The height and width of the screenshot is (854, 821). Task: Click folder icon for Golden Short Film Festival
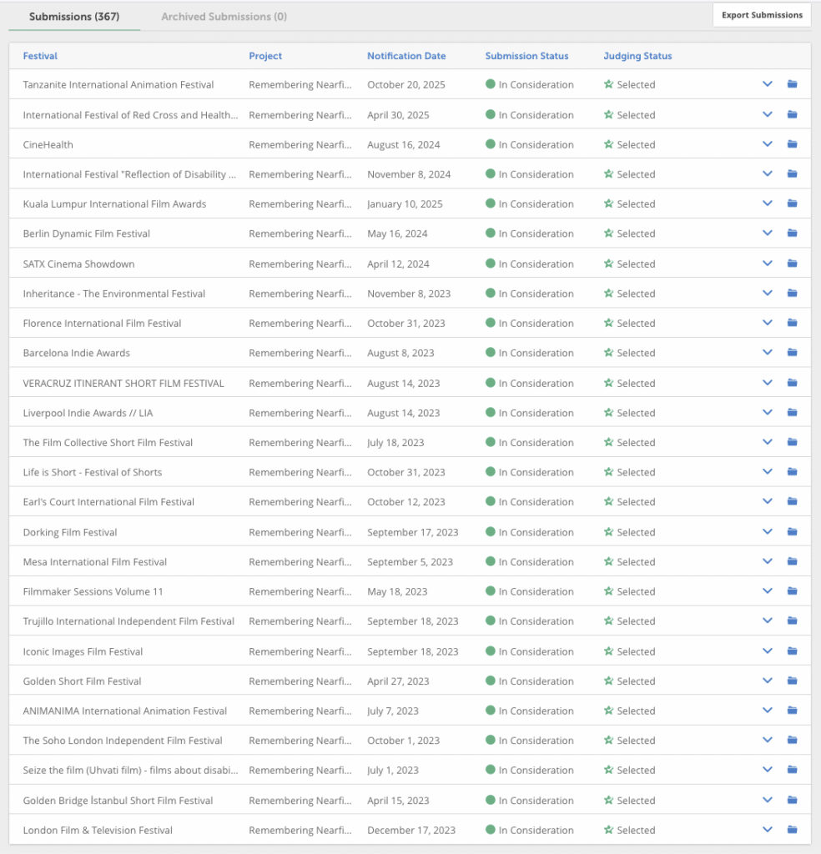click(x=792, y=681)
